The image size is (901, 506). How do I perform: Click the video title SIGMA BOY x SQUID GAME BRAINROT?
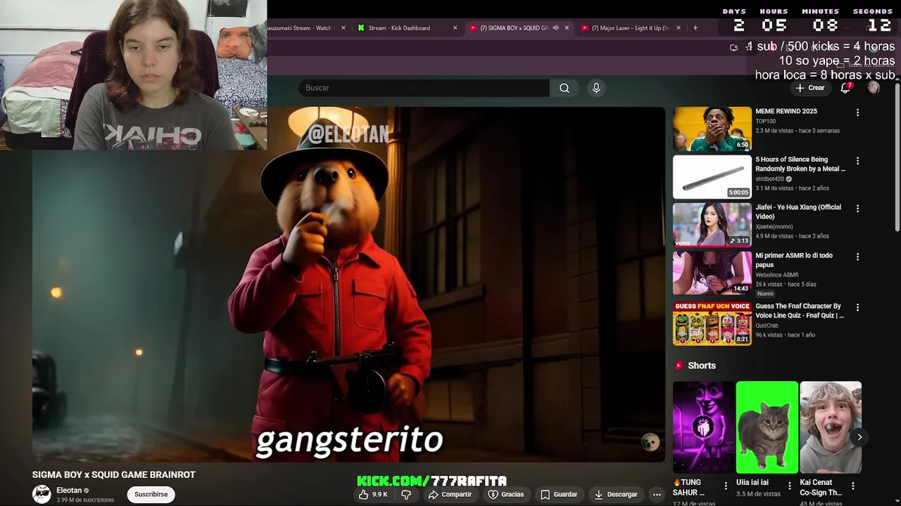coord(113,475)
